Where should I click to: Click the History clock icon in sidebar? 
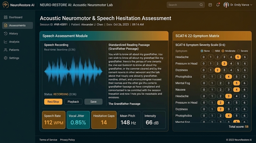click(x=5, y=33)
